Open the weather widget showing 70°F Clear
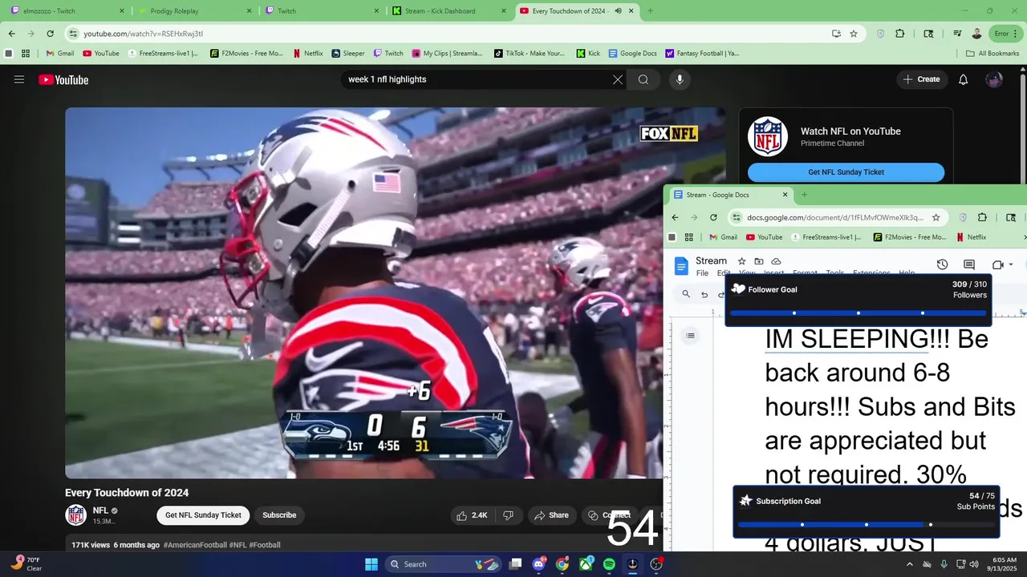The image size is (1027, 577). point(26,563)
